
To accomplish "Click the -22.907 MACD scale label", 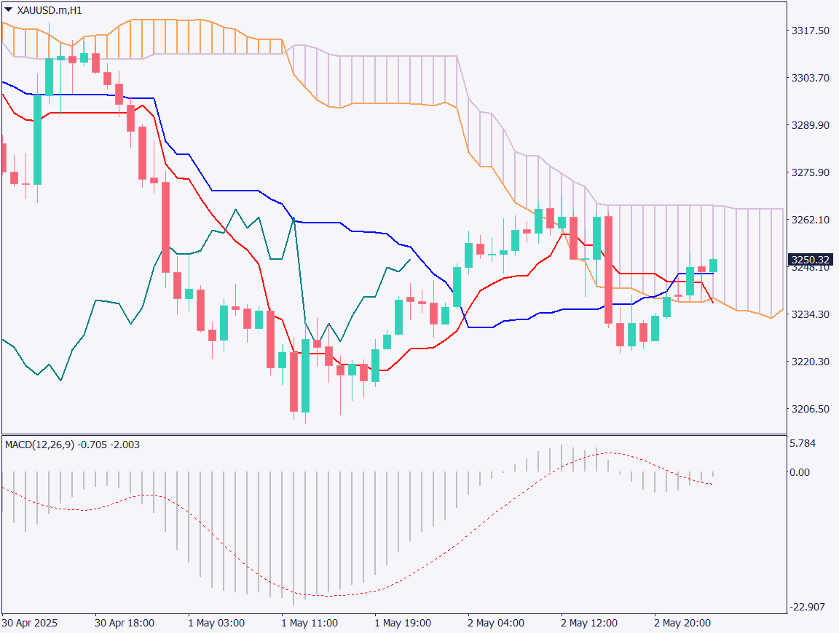I will [x=807, y=607].
